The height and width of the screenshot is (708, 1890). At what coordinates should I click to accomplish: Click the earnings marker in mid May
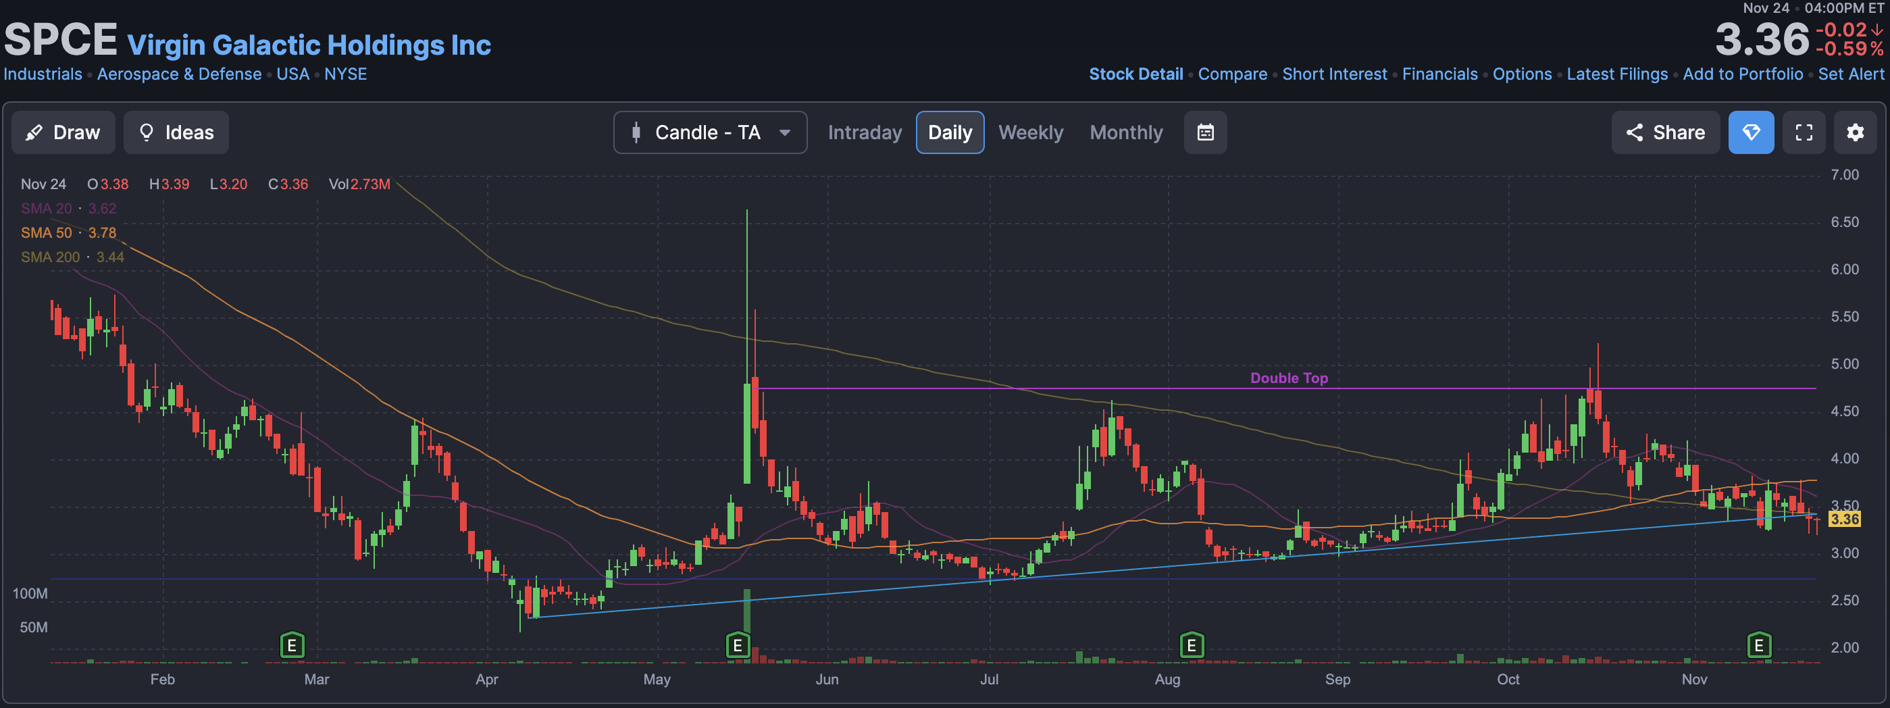[x=738, y=646]
